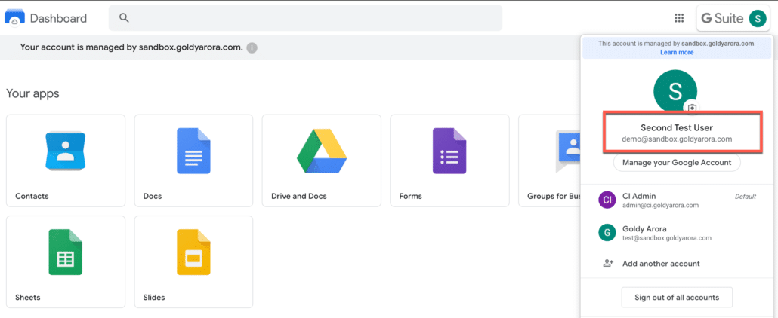Click the Default label next to CI Admin
This screenshot has width=778, height=318.
coord(746,197)
